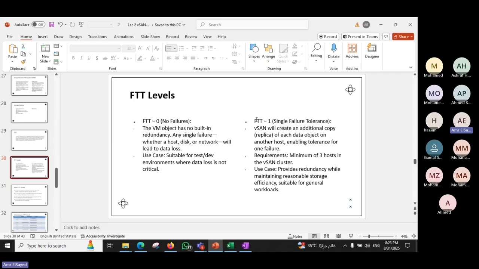Screen dimensions: 479x269
Task: Switch to the Slide Show tab
Action: click(150, 37)
